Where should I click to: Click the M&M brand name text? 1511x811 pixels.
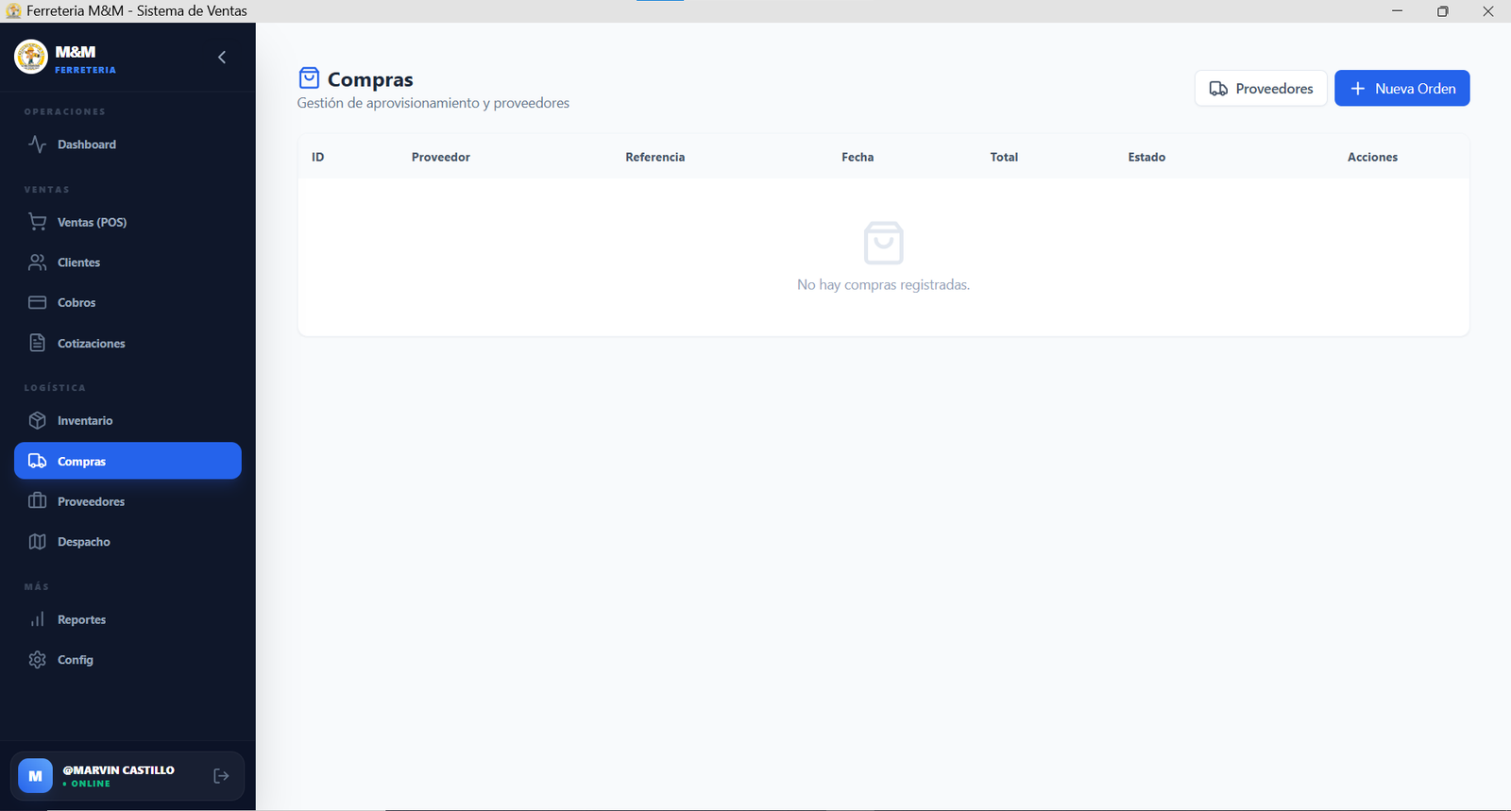[x=76, y=52]
